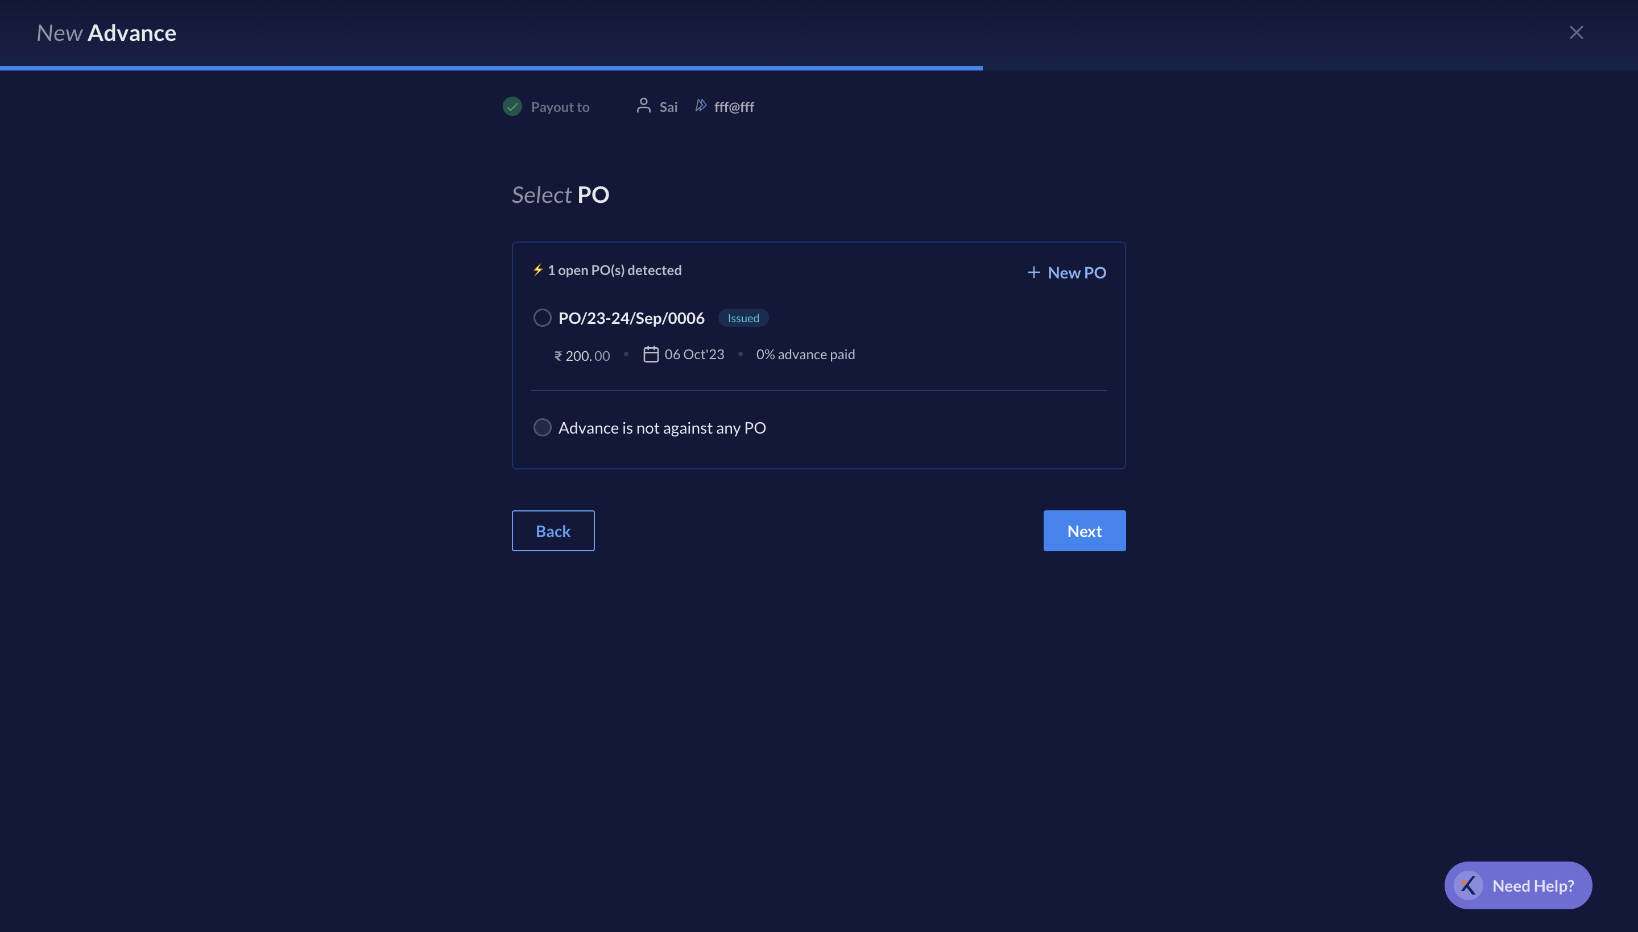Click the fff@fff email identifier label
This screenshot has height=932, width=1638.
tap(734, 105)
